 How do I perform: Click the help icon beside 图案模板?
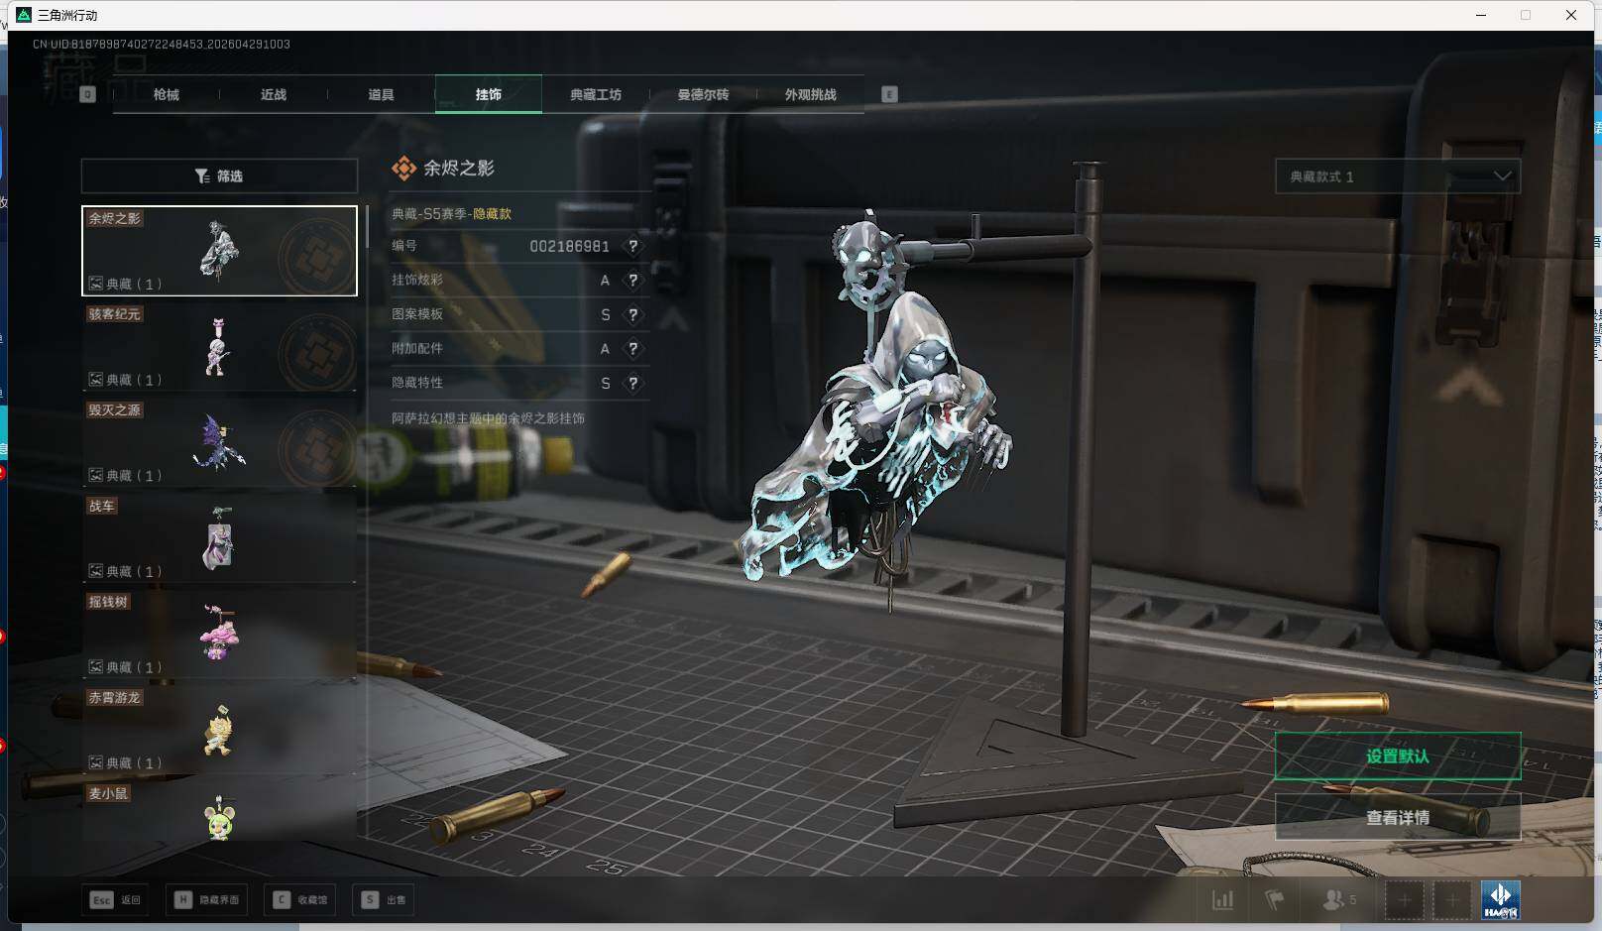[632, 314]
